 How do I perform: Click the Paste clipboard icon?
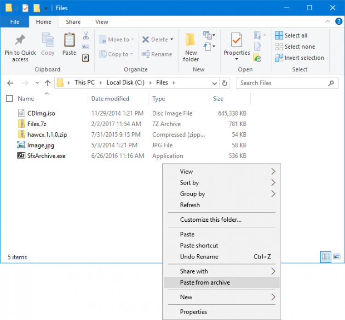[69, 39]
